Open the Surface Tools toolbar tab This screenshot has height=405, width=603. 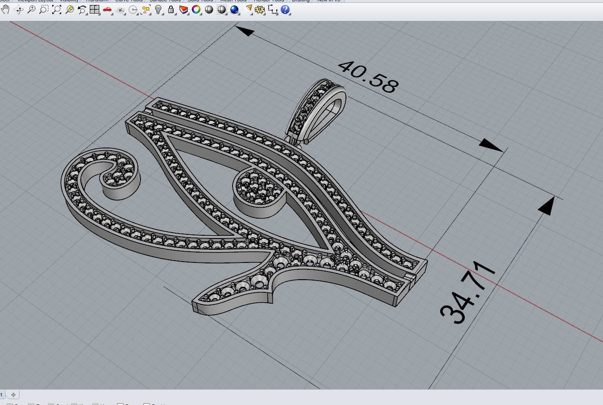(165, 1)
